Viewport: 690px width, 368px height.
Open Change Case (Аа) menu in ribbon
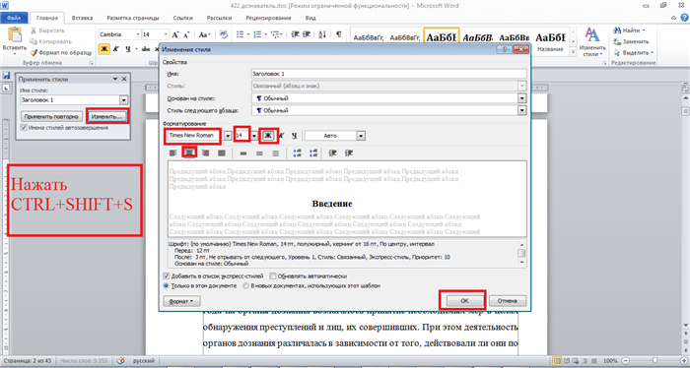click(204, 34)
